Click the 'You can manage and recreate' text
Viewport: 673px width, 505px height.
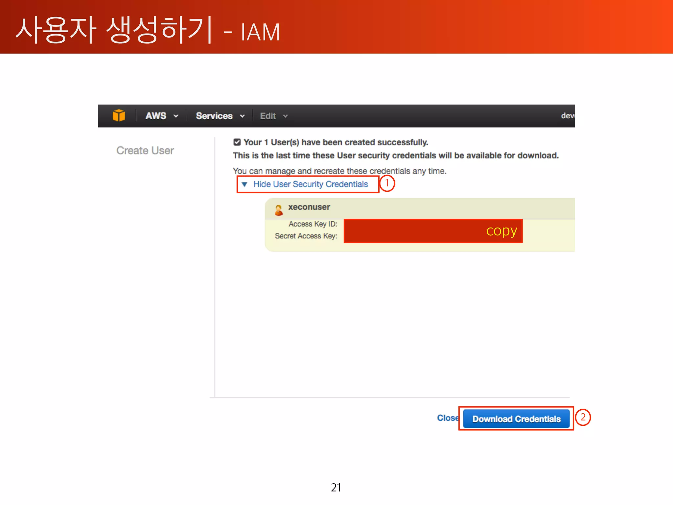pyautogui.click(x=339, y=171)
